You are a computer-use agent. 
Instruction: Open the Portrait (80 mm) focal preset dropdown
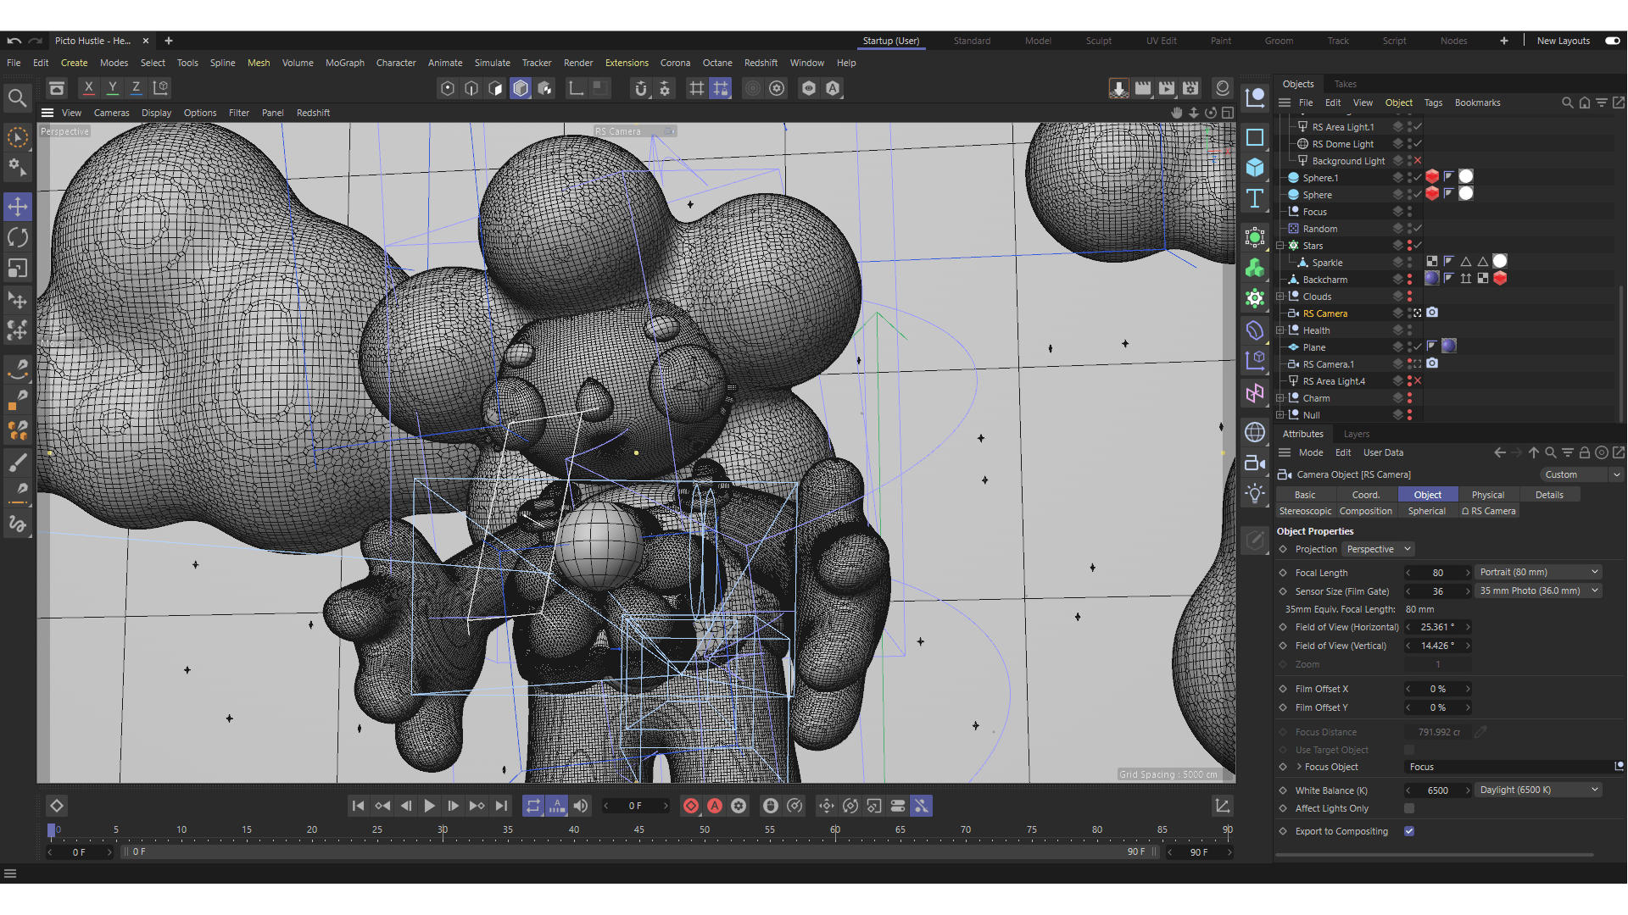1538,572
